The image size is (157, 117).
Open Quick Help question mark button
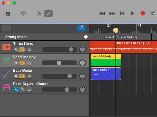coord(23,13)
